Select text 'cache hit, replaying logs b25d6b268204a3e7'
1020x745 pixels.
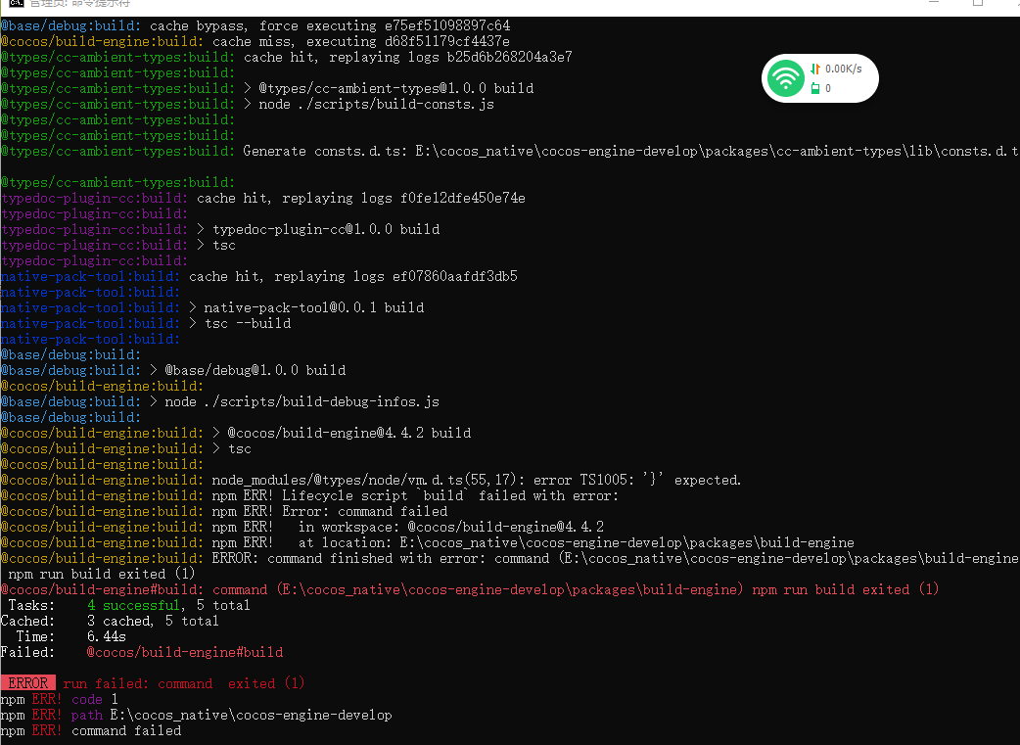click(x=408, y=57)
